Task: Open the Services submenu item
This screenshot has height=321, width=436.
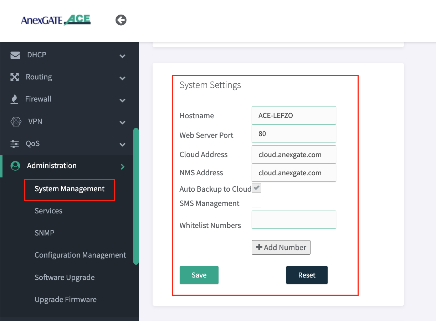Action: [x=48, y=211]
